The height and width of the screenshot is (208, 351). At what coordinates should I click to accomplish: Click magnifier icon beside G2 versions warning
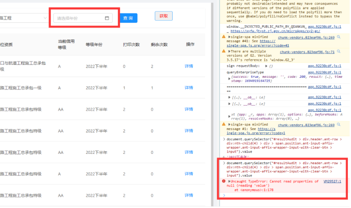coord(339,51)
